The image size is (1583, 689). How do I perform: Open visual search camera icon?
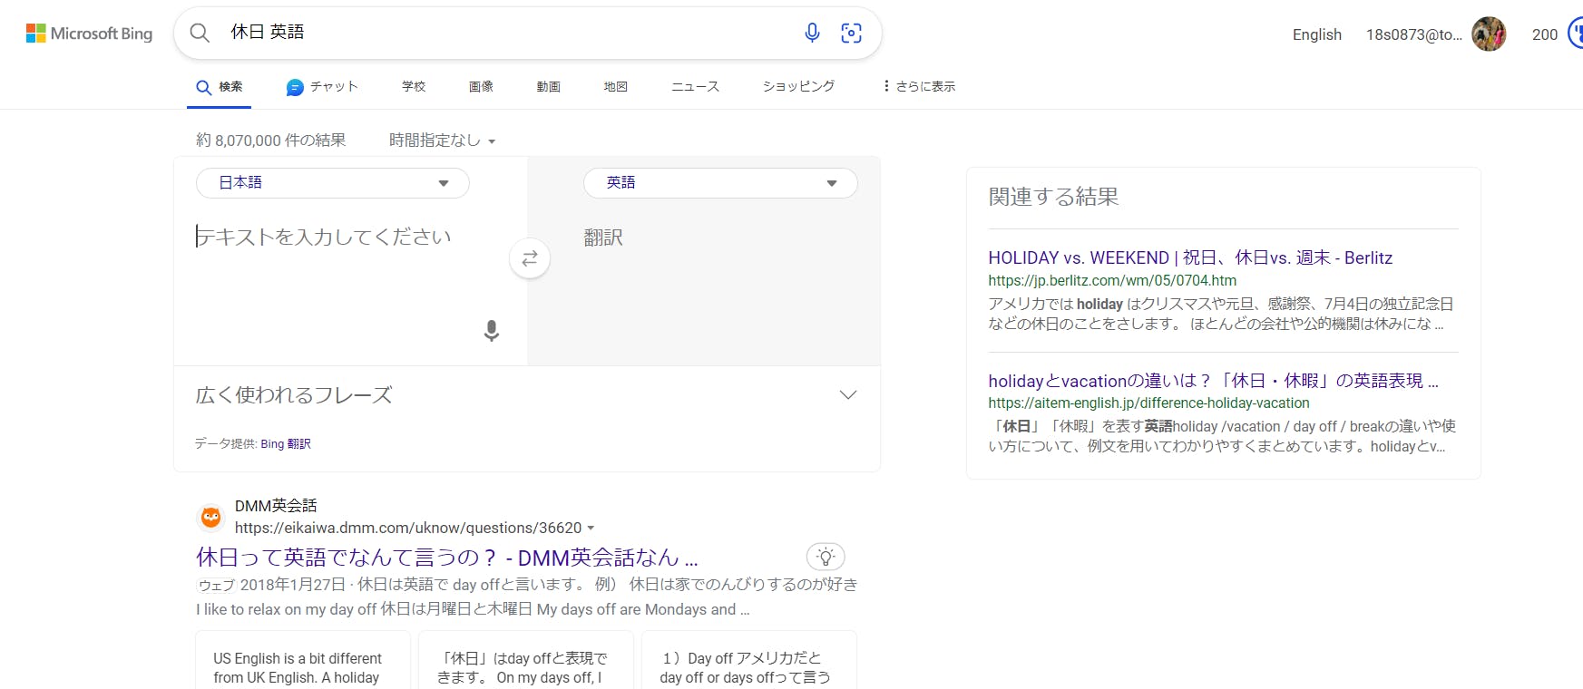click(851, 34)
